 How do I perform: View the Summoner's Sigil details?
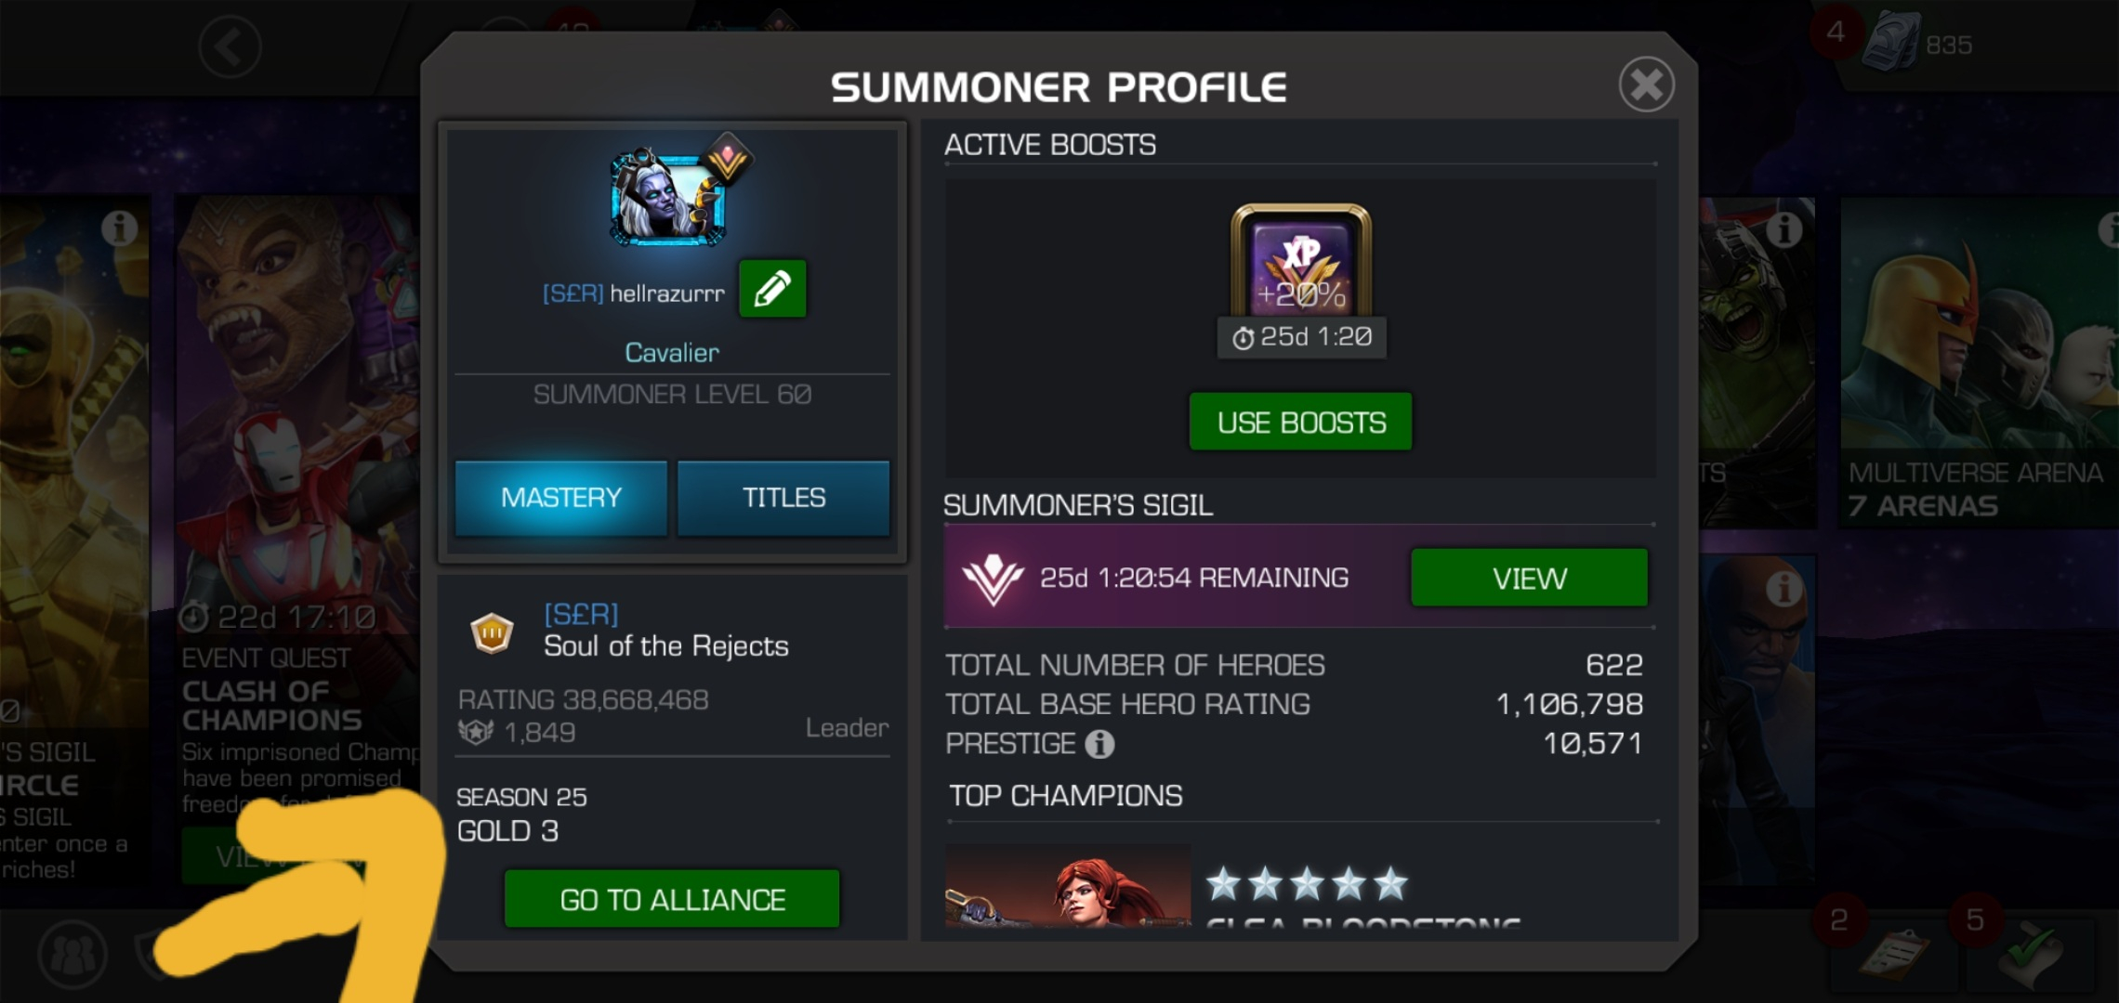tap(1530, 578)
